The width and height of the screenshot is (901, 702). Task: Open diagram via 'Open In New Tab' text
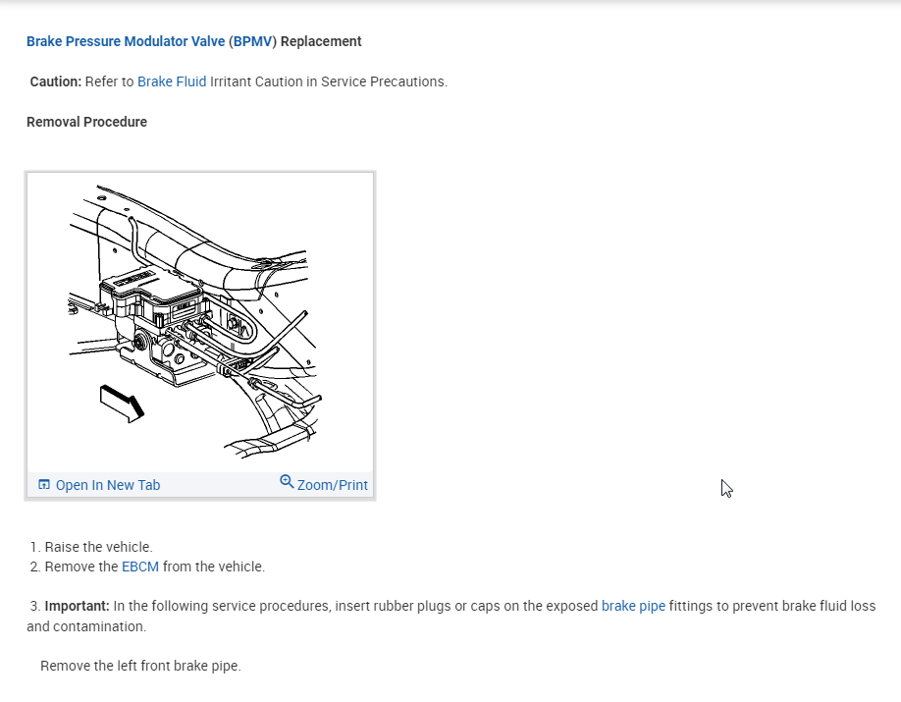click(x=108, y=485)
